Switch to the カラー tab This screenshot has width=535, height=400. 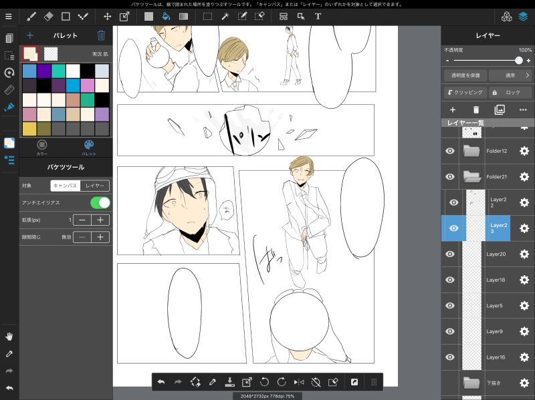coord(42,148)
